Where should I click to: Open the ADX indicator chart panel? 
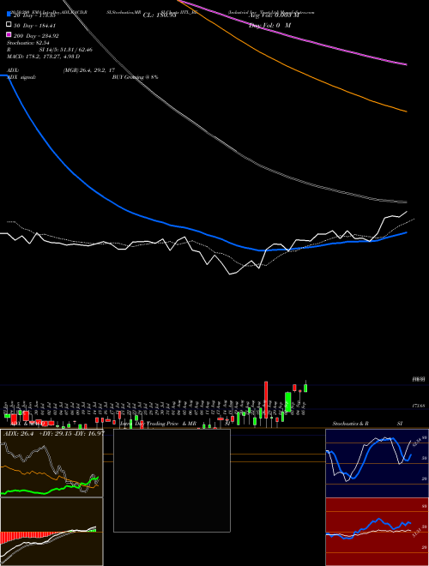point(51,463)
